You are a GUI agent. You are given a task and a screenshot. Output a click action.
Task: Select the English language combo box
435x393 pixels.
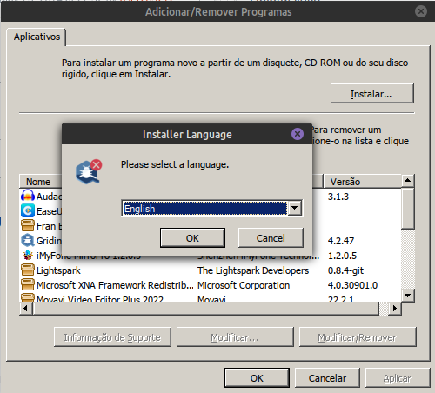click(212, 208)
